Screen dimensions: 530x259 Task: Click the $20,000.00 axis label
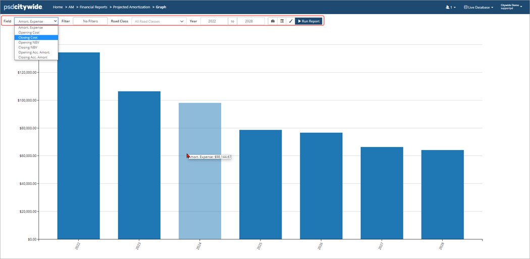(28, 212)
